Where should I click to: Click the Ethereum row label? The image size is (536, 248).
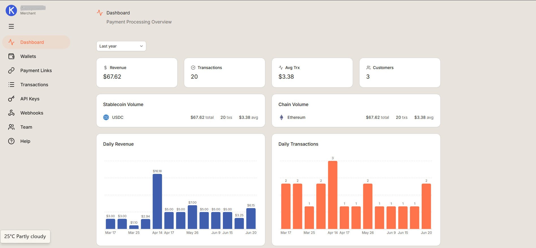tap(296, 117)
